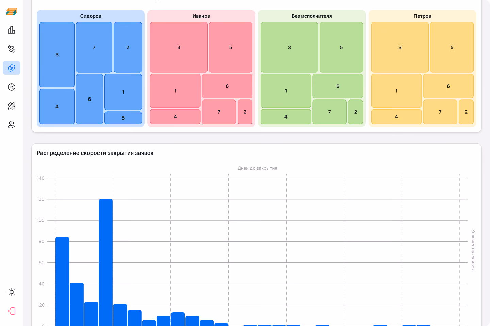This screenshot has height=326, width=490.
Task: Select Без исполнителя treemap tile 7
Action: click(x=330, y=112)
